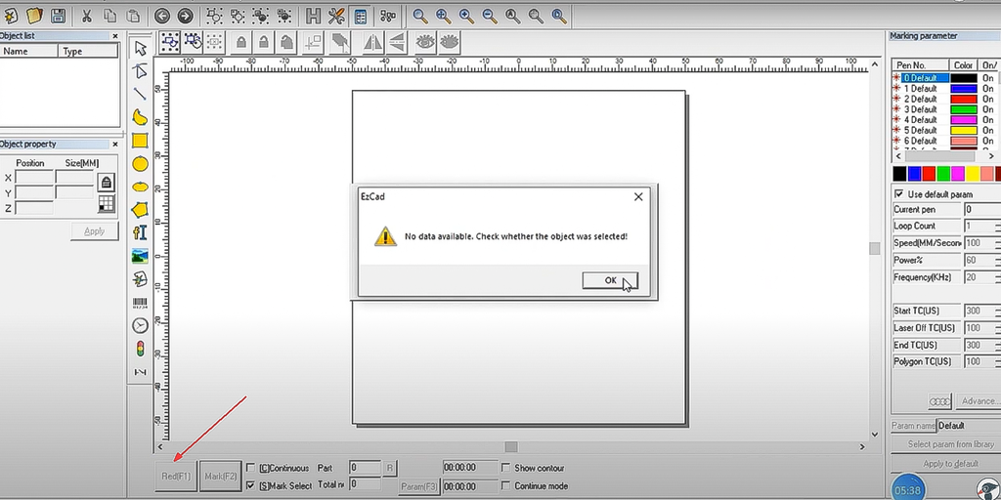Select the Ellipse tool
The width and height of the screenshot is (1001, 500).
[141, 187]
